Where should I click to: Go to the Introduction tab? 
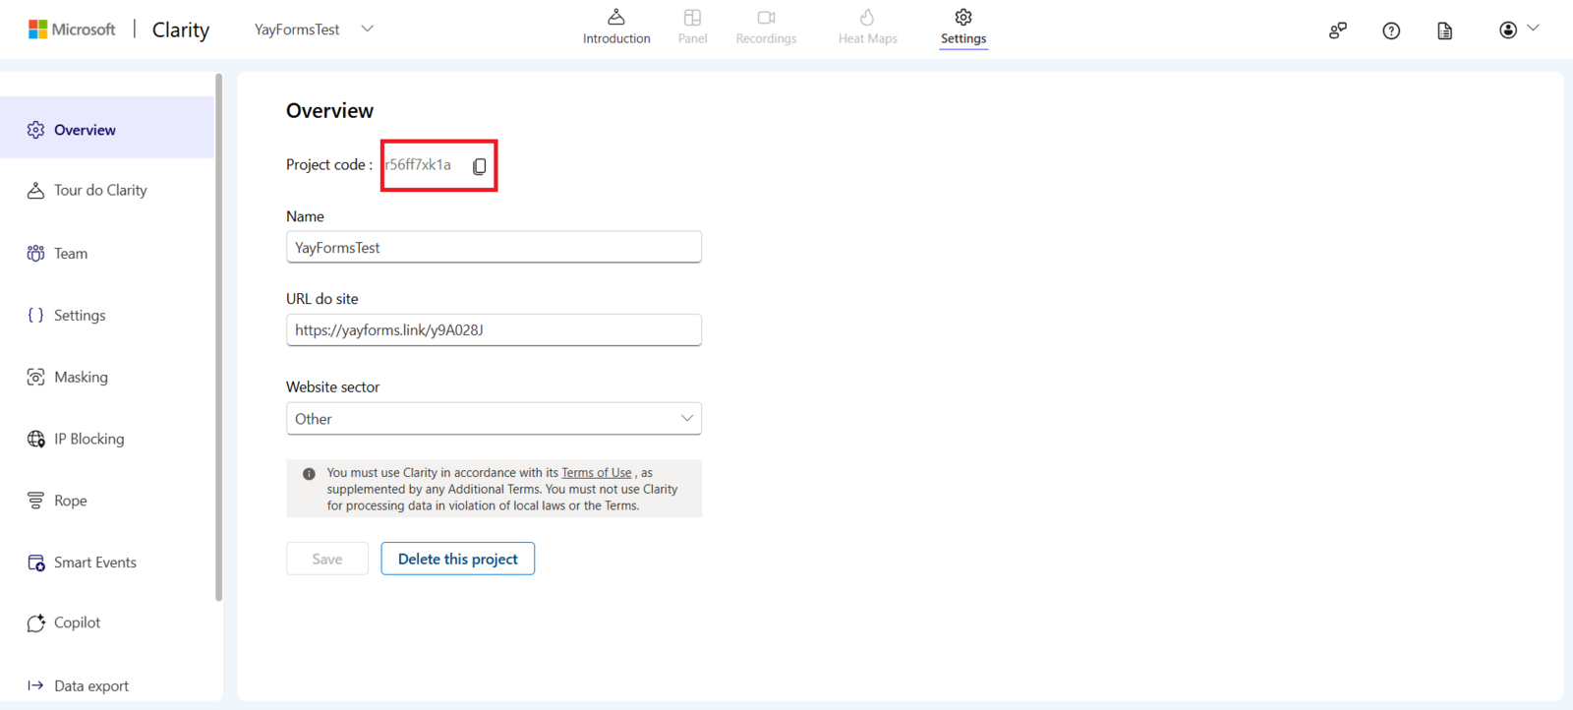616,28
